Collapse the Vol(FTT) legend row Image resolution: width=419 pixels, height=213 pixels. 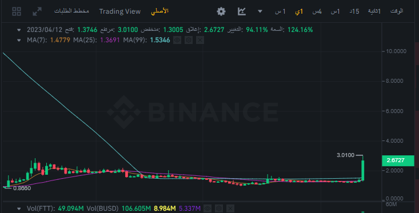point(19,208)
